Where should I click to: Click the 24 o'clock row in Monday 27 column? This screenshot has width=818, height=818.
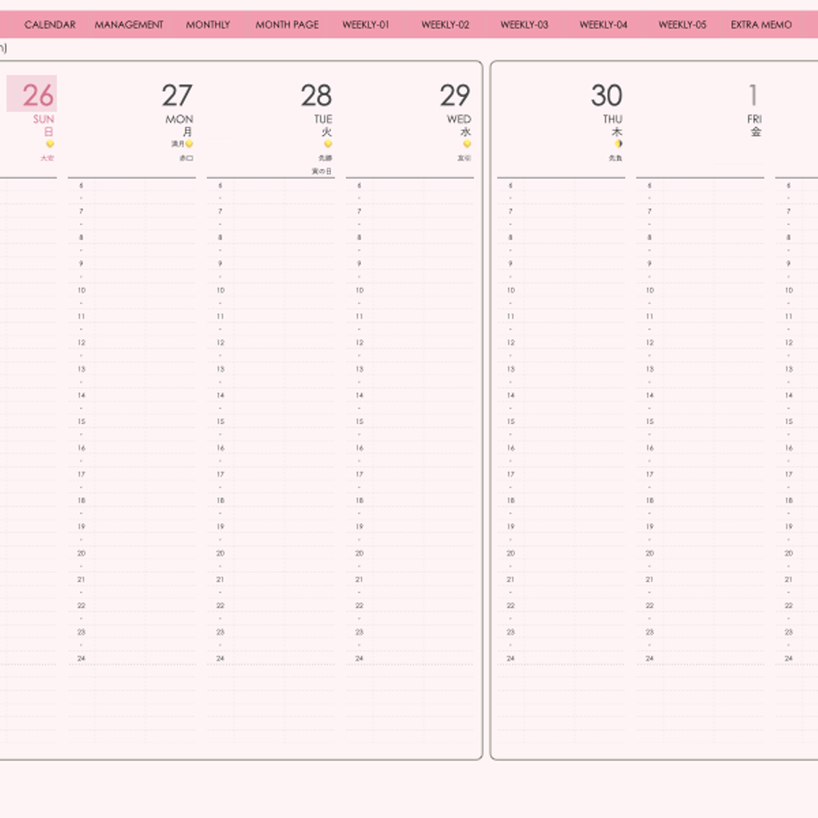132,658
